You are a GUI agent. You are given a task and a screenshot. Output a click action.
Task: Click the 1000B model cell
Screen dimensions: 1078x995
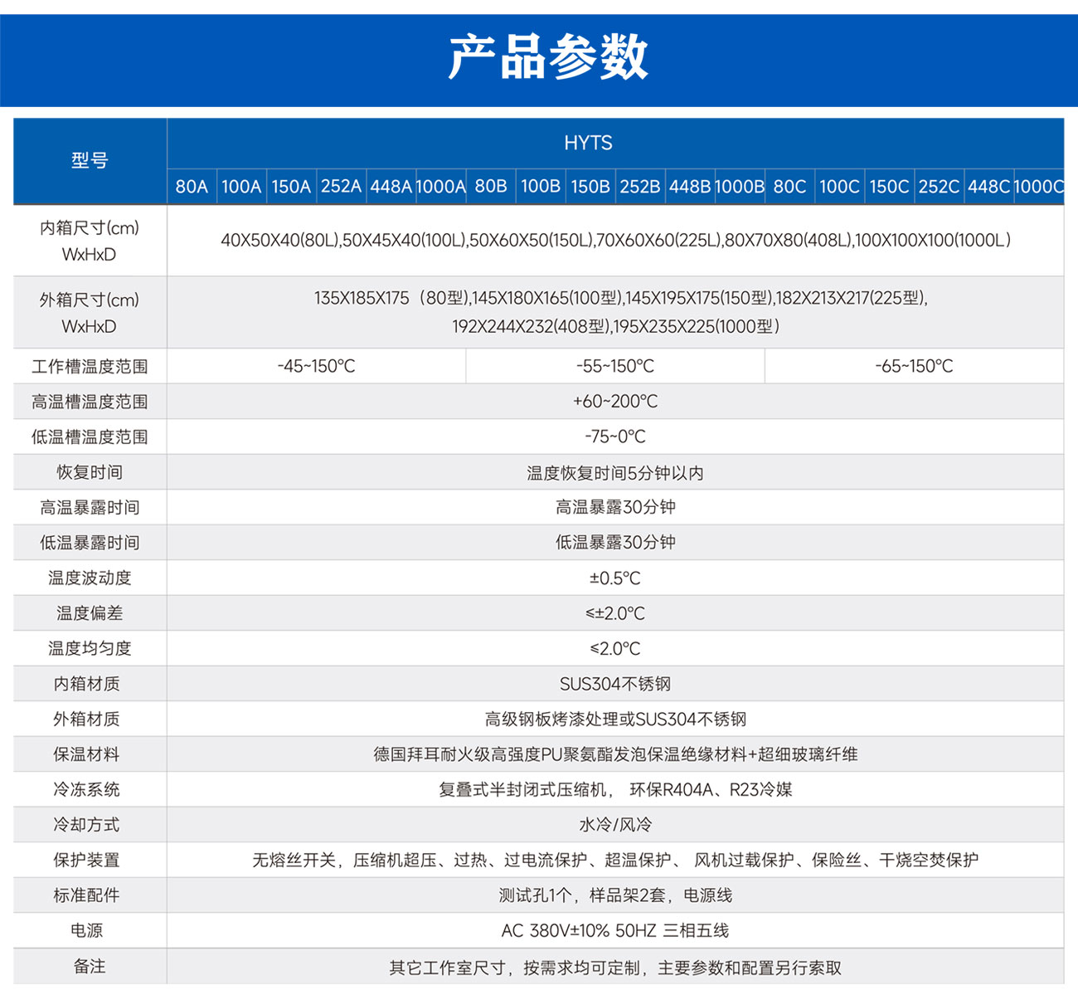click(x=739, y=187)
